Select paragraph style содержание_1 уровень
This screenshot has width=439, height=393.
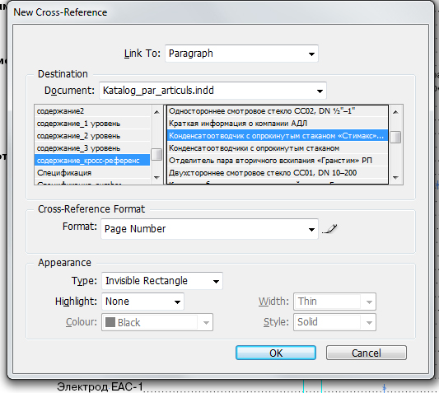[x=92, y=124]
